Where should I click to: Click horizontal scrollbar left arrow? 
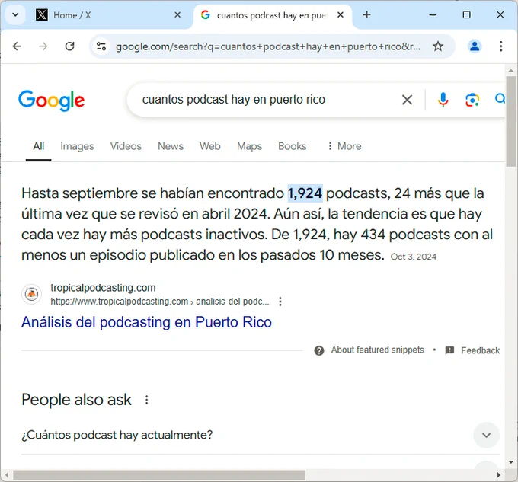point(6,475)
